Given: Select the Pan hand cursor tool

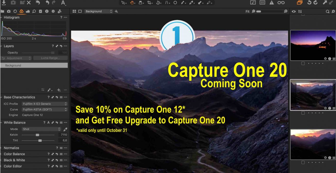Looking at the screenshot, I should click(132, 3).
